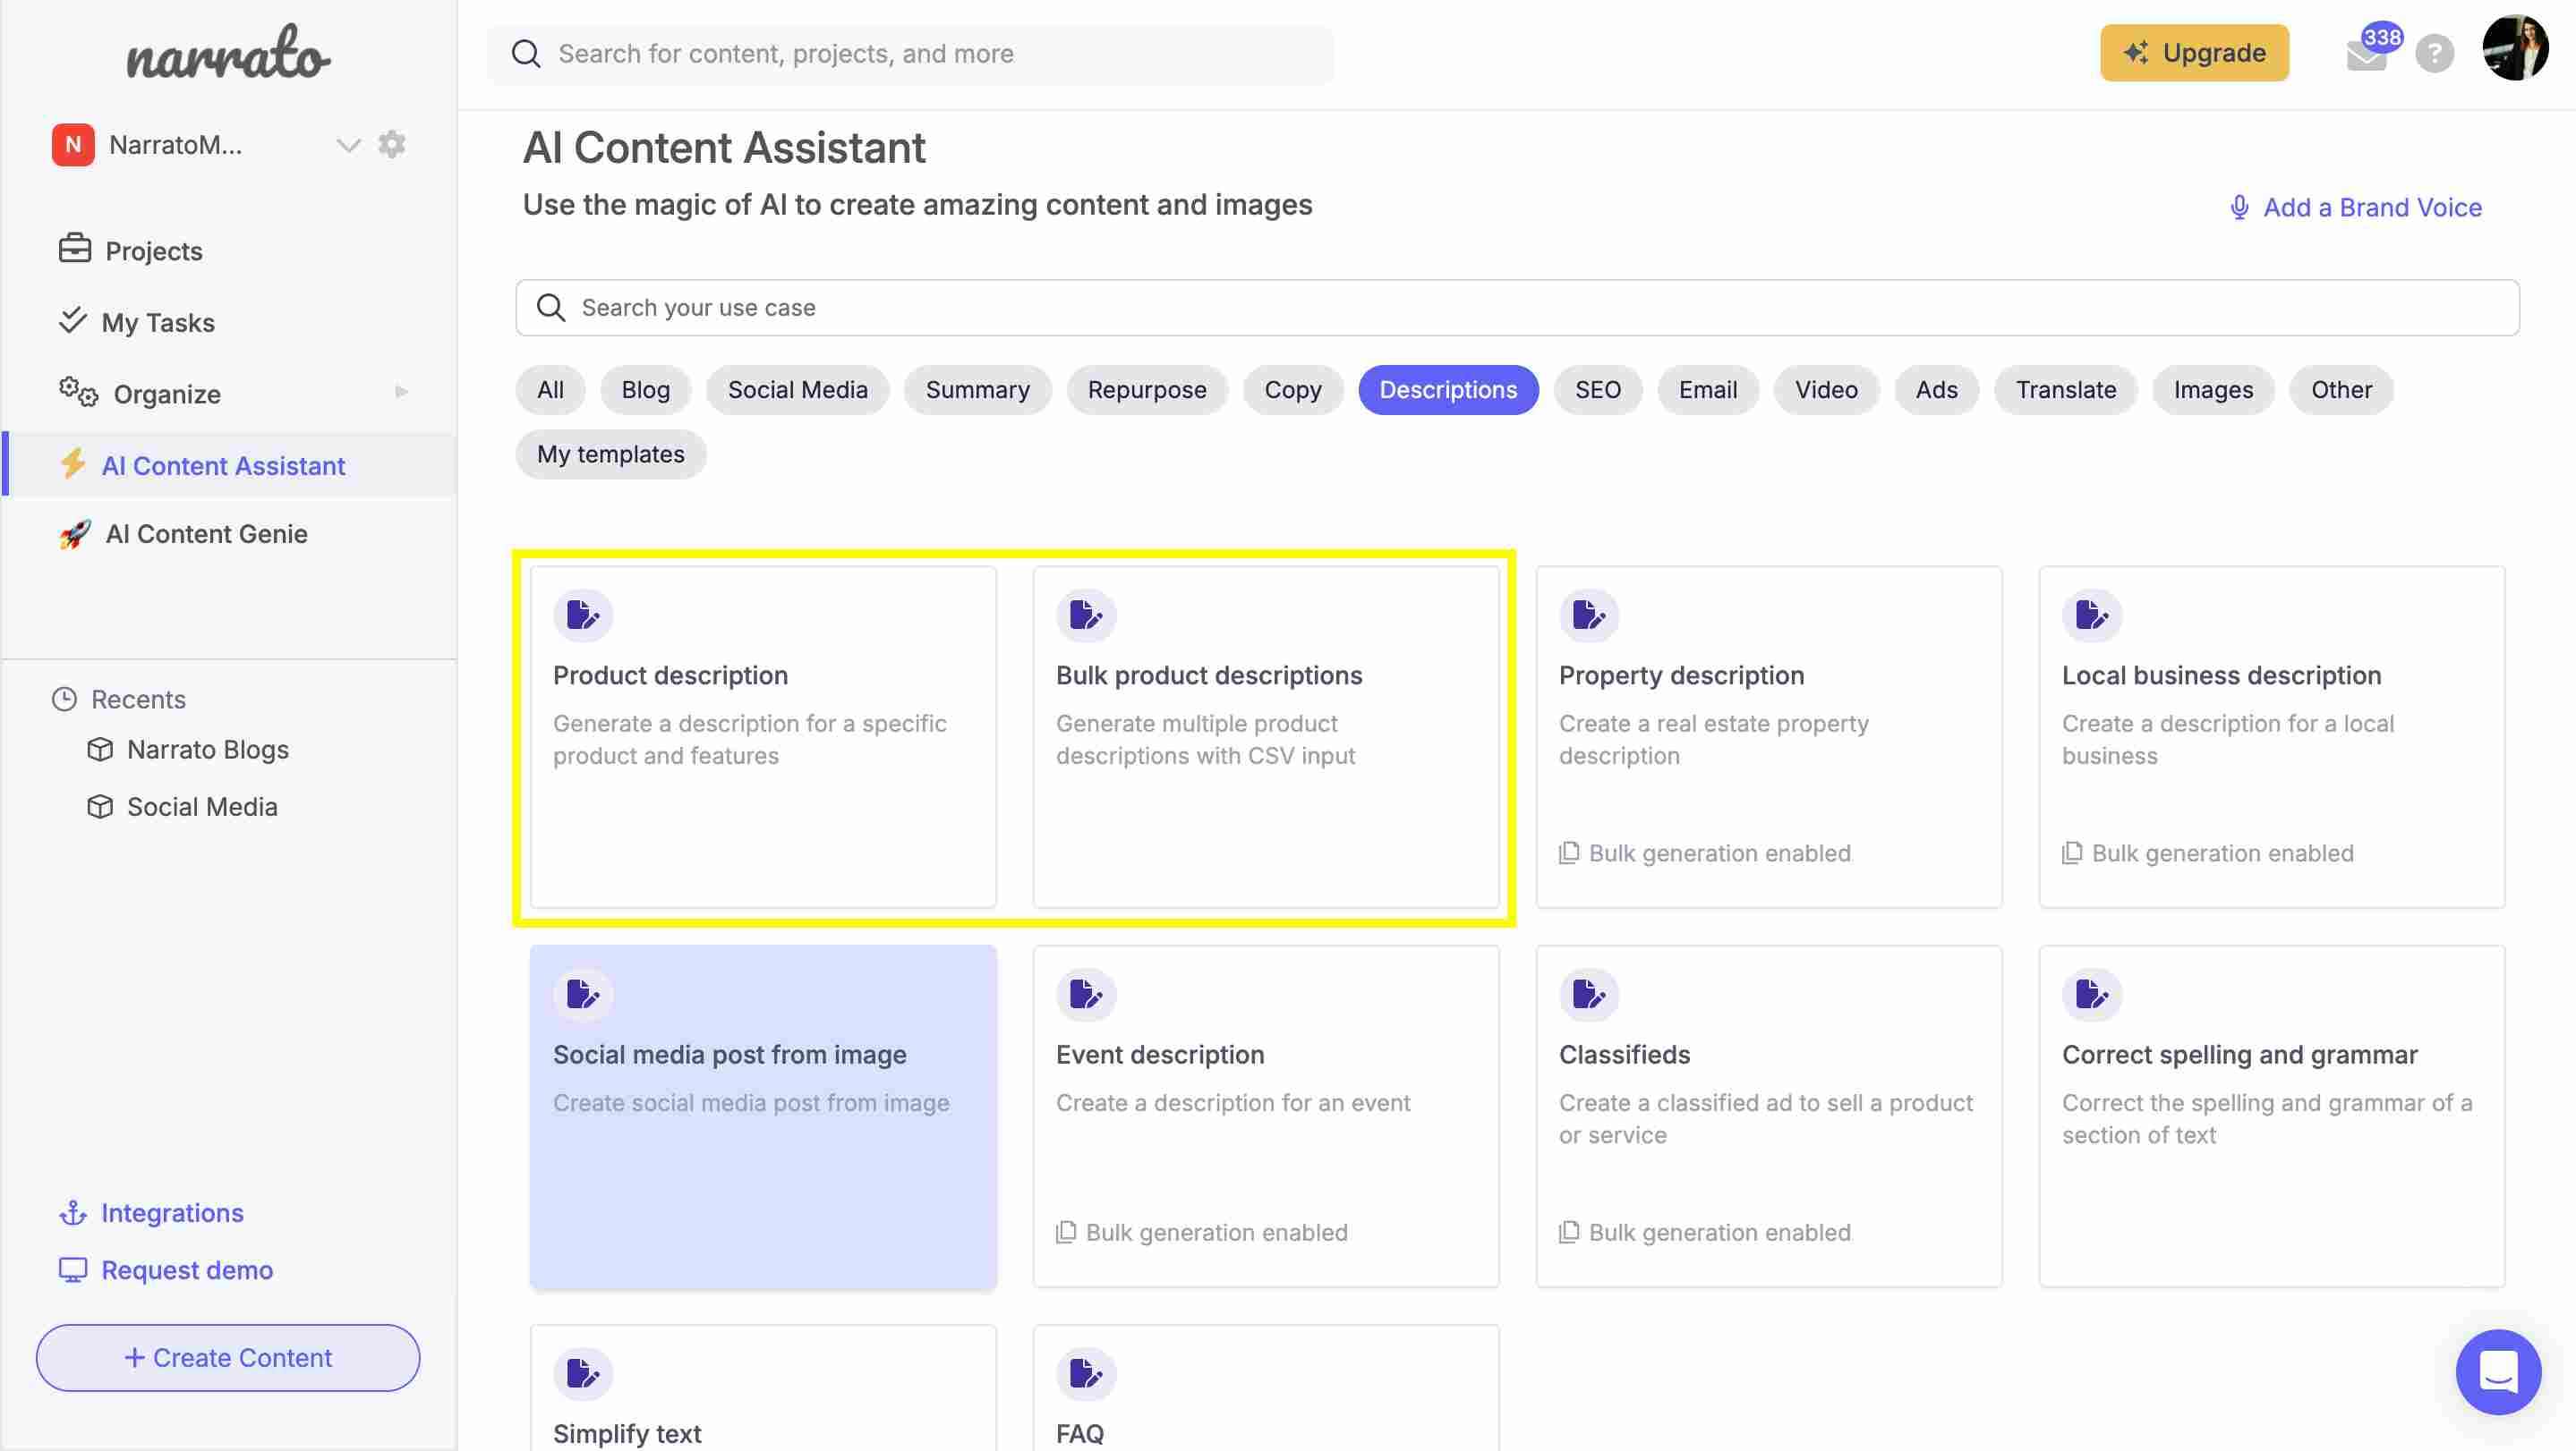Click the Create Content button
This screenshot has width=2576, height=1451.
226,1357
